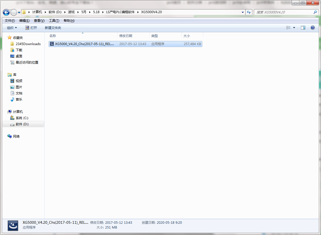Select 系统 (C:) drive

pos(22,118)
